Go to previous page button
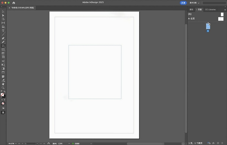The width and height of the screenshot is (227, 145). coord(22,143)
